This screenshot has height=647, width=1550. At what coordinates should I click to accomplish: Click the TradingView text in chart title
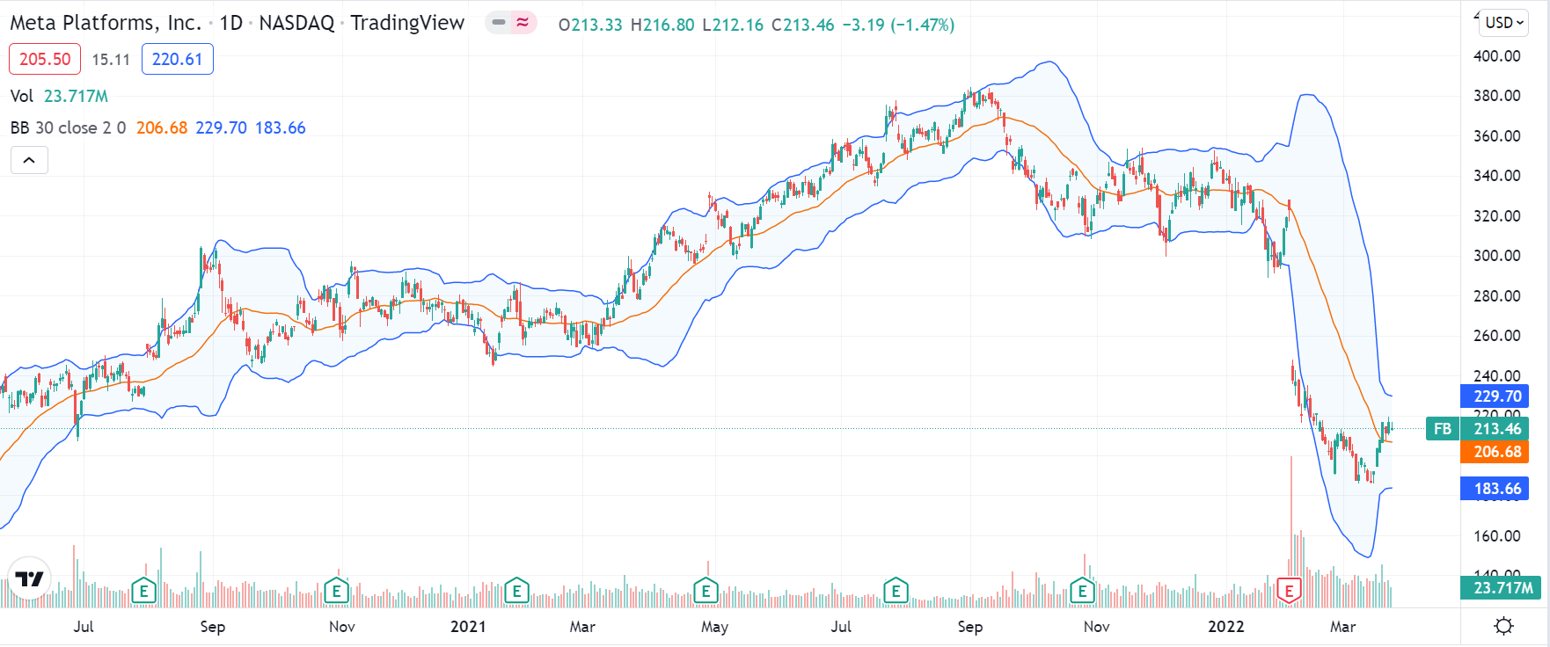click(407, 23)
